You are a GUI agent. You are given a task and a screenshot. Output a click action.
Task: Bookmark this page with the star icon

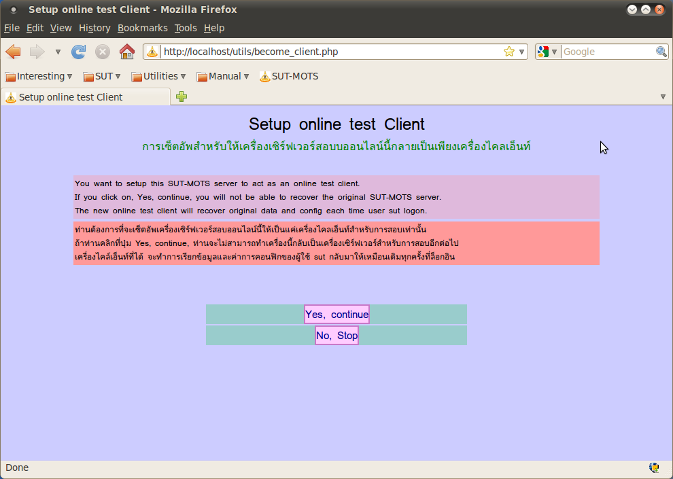[x=509, y=52]
